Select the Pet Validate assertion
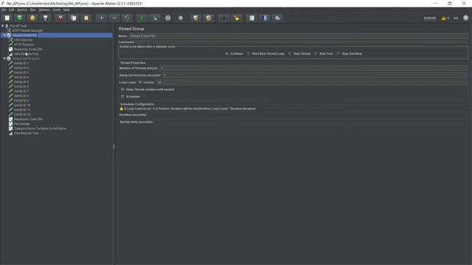Screen dimensions: 472x265 22,124
